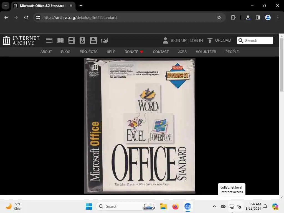Bookmark this page with the star

(x=219, y=17)
